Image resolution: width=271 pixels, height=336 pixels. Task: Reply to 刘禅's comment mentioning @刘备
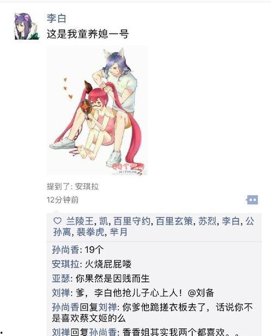tap(133, 293)
